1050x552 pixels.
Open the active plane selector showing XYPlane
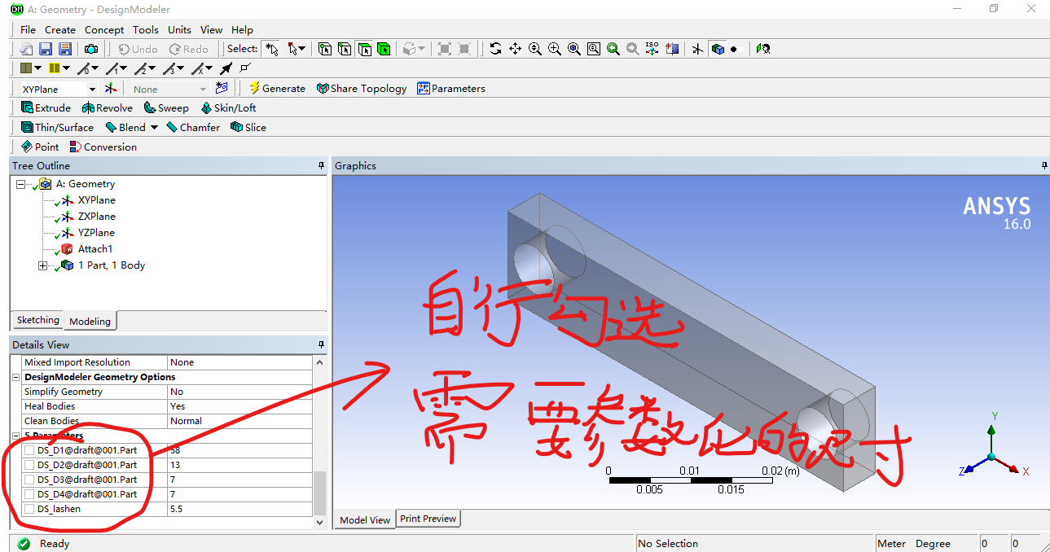click(91, 88)
